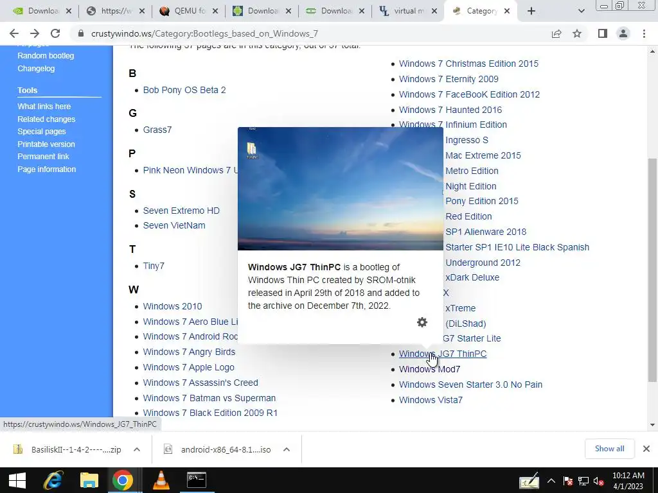This screenshot has width=658, height=493.
Task: Open Seven Extremo HD link
Action: pyautogui.click(x=181, y=211)
